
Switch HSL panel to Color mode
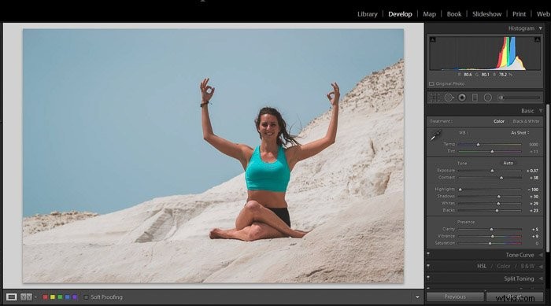click(x=503, y=267)
